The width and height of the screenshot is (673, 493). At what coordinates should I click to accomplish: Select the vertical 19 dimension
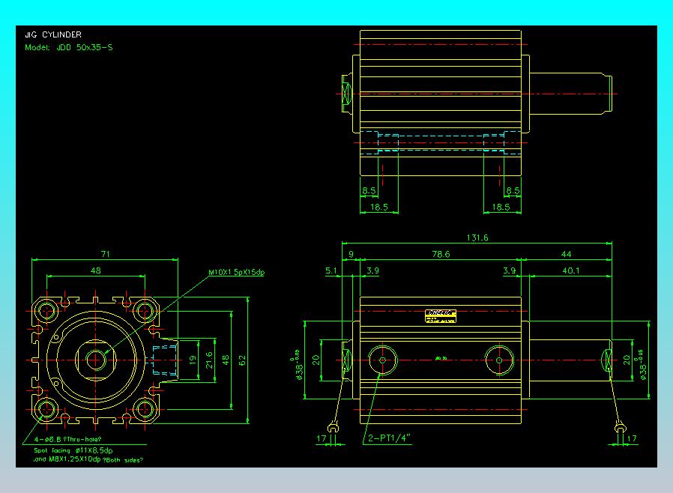[193, 360]
